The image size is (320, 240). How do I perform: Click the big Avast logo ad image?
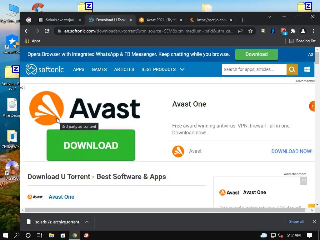(85, 108)
